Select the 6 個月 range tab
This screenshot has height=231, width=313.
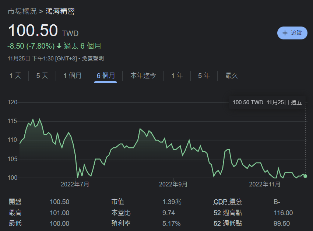point(106,76)
